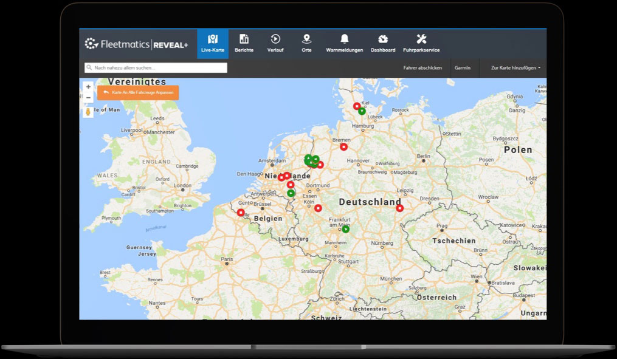The height and width of the screenshot is (359, 617).
Task: Switch to the Verlauf history tab
Action: point(275,44)
